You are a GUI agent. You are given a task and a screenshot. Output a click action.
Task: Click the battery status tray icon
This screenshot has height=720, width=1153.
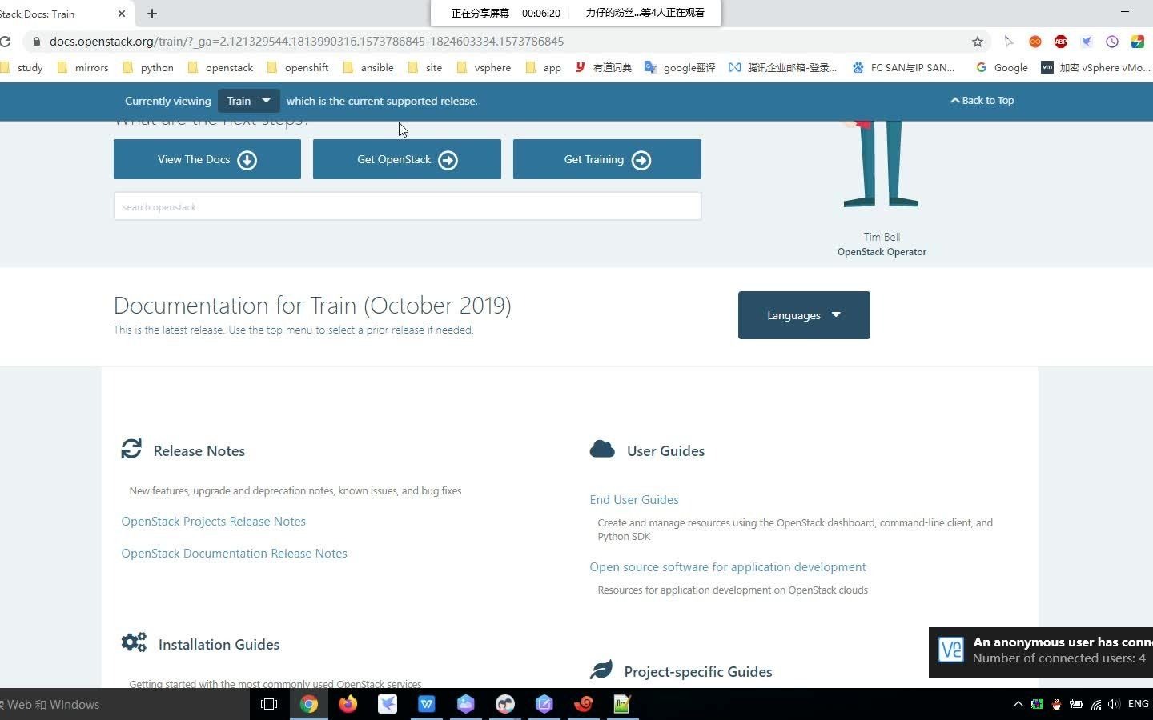[x=1075, y=704]
